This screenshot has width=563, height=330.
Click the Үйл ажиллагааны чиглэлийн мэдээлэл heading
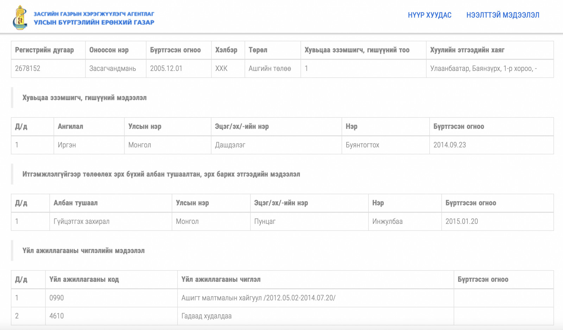[x=83, y=251]
